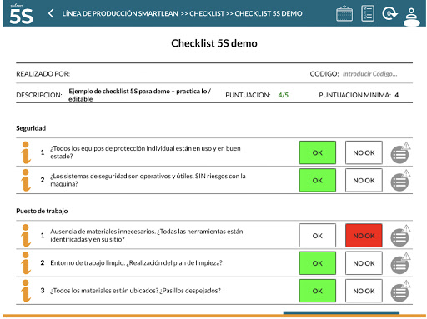The image size is (427, 319).
Task: Toggle OK on sistemas de seguridad question
Action: click(x=318, y=180)
